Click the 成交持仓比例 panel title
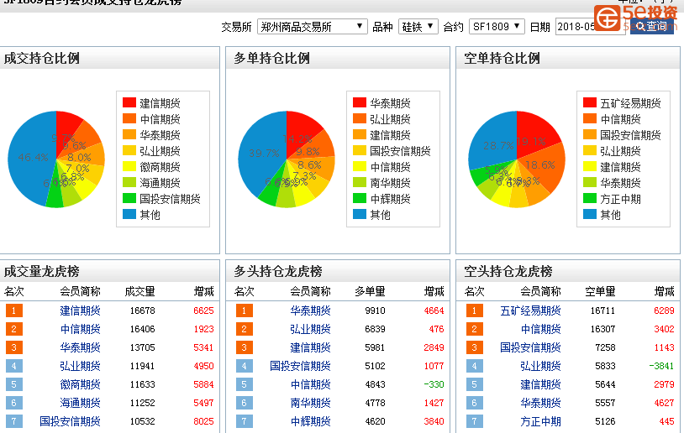The image size is (684, 433). coord(42,58)
